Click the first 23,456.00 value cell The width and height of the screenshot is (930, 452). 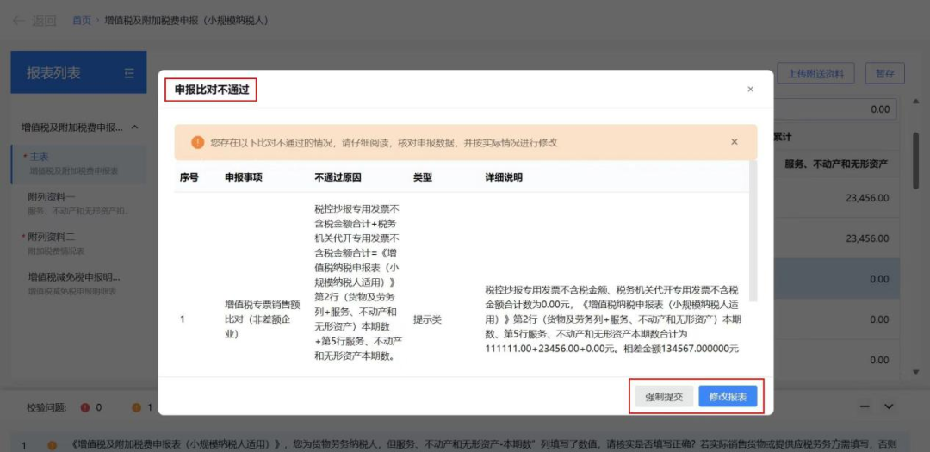(867, 198)
